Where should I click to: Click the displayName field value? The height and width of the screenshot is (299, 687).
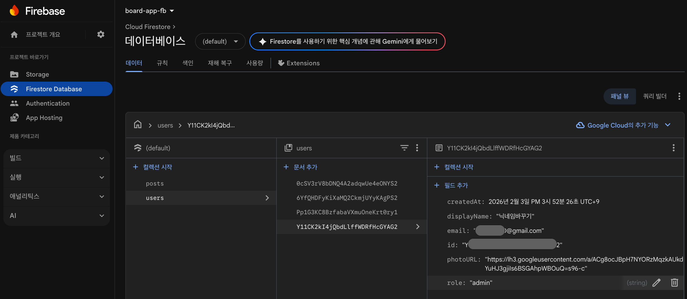(x=515, y=216)
